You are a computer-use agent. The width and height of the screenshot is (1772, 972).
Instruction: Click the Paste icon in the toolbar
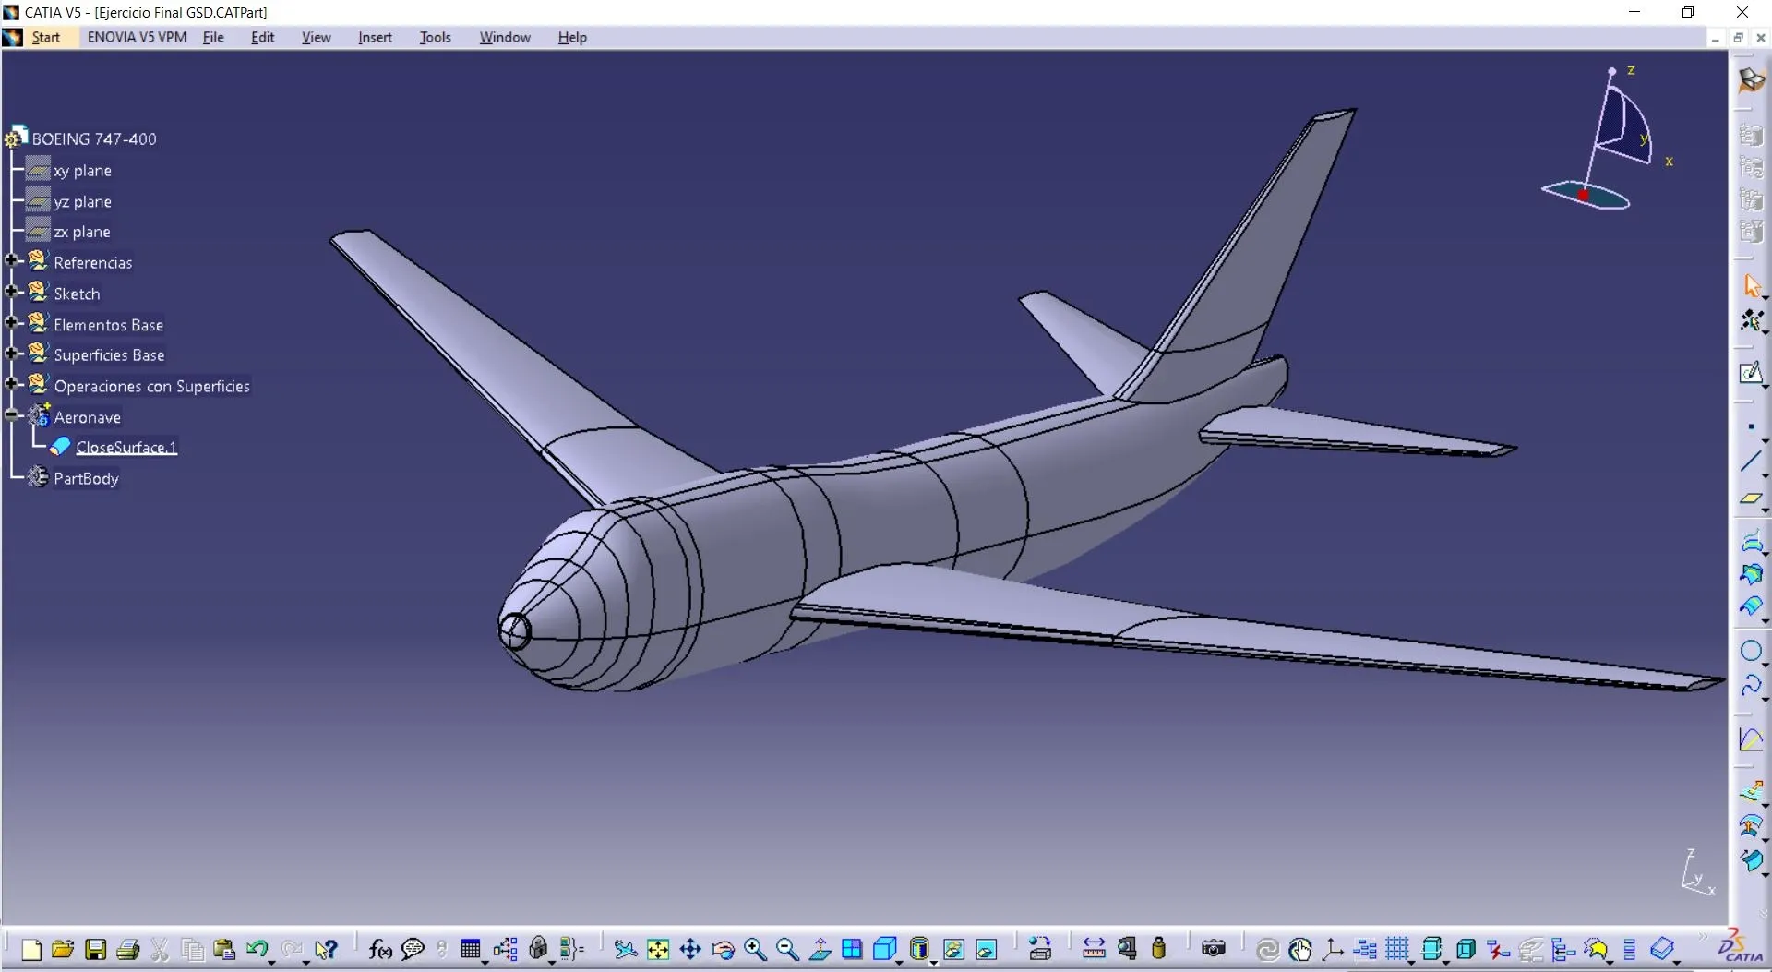[x=223, y=949]
